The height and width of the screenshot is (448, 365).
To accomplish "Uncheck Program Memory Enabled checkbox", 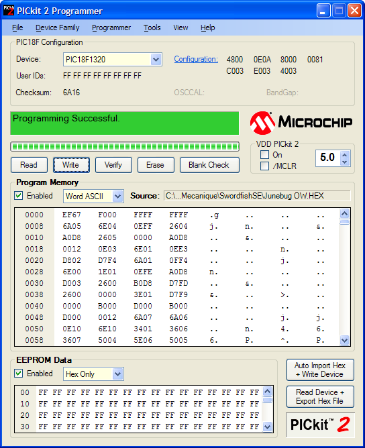I will pyautogui.click(x=19, y=196).
